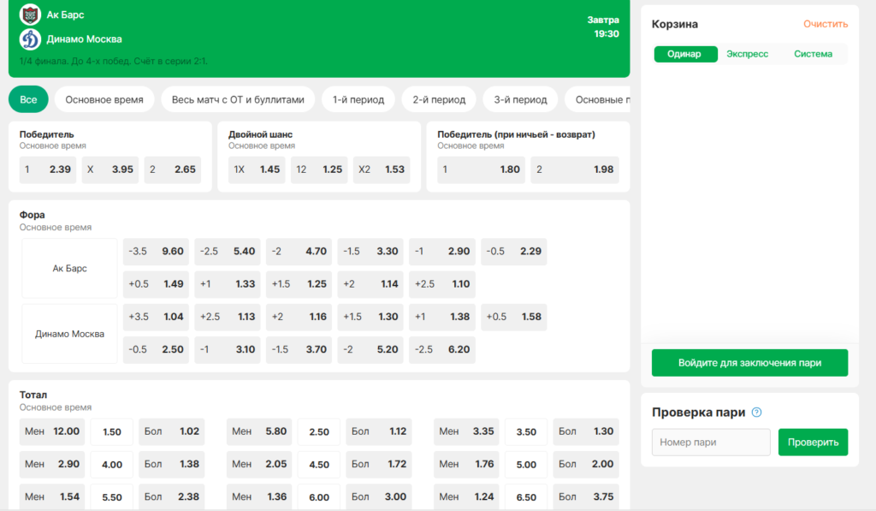Pick the draw X at 3.95
Viewport: 876px width, 511px height.
[110, 169]
